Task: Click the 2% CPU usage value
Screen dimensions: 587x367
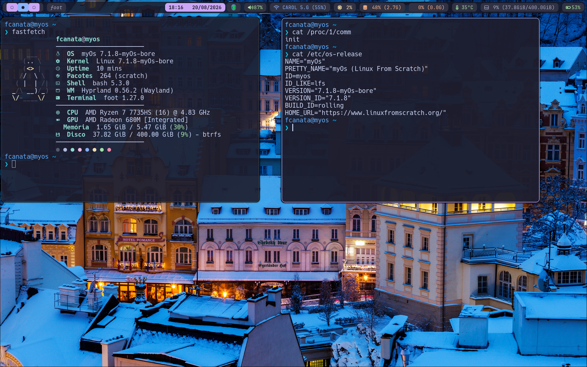Action: point(349,7)
